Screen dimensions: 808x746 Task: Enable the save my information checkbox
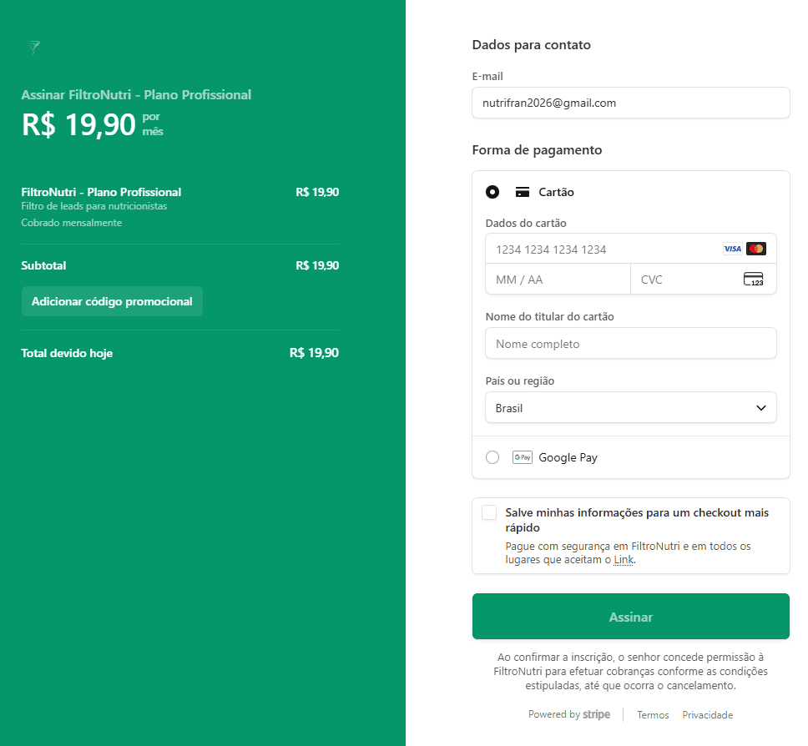tap(489, 512)
